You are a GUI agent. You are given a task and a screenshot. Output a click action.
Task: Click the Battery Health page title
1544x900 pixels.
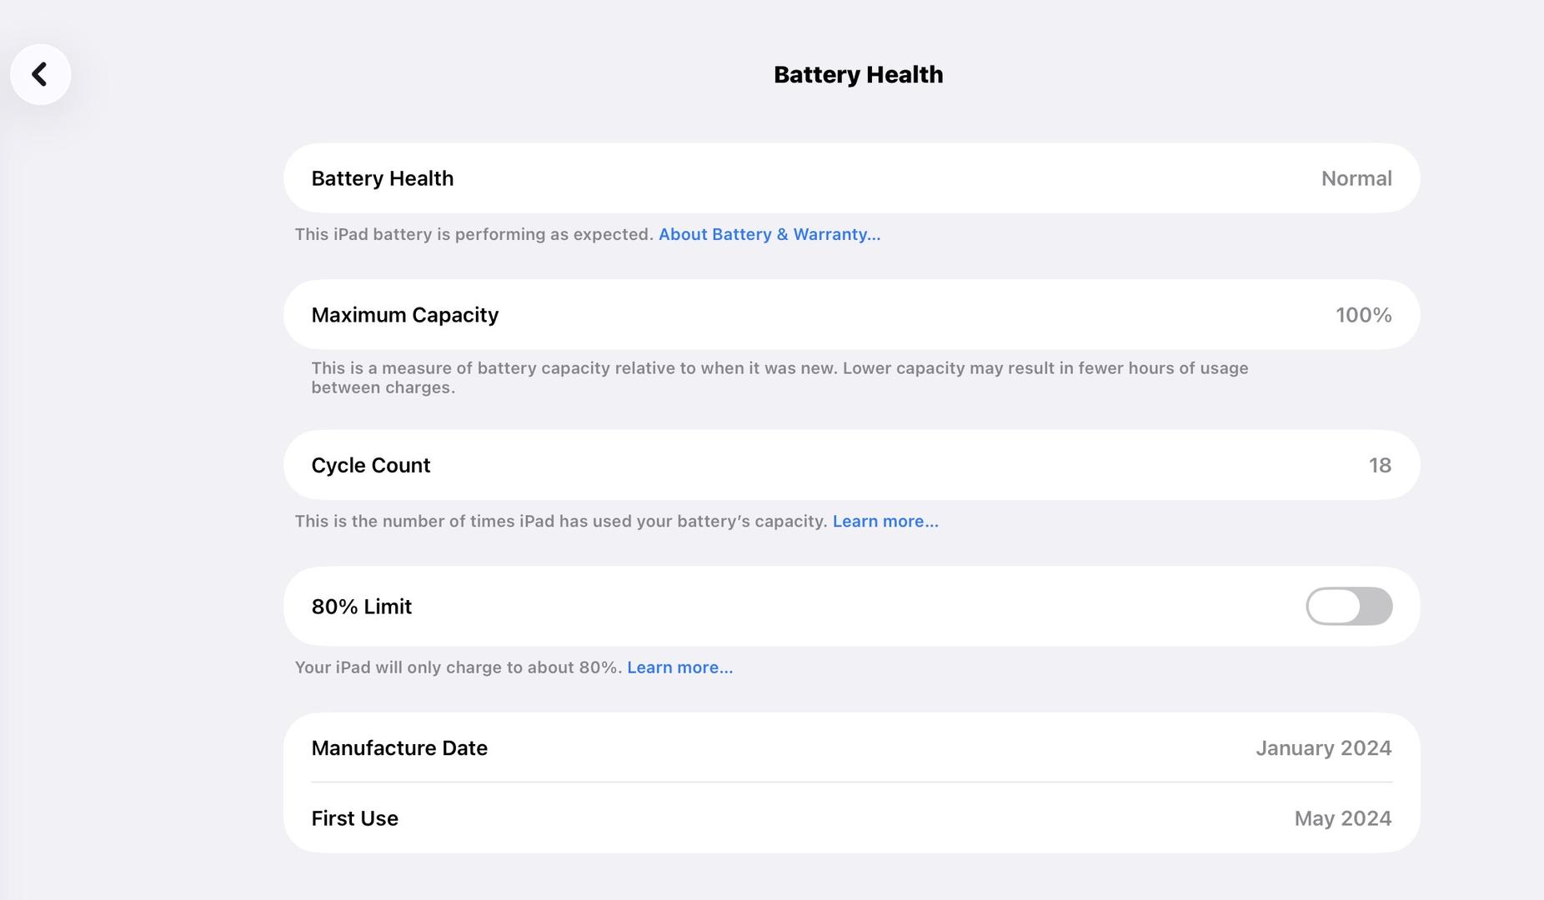pyautogui.click(x=858, y=74)
